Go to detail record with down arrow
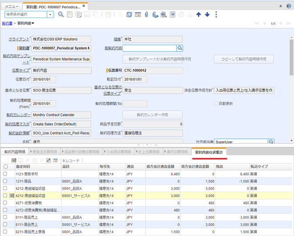Screen dimensions: 294x236 pyautogui.click(x=207, y=14)
